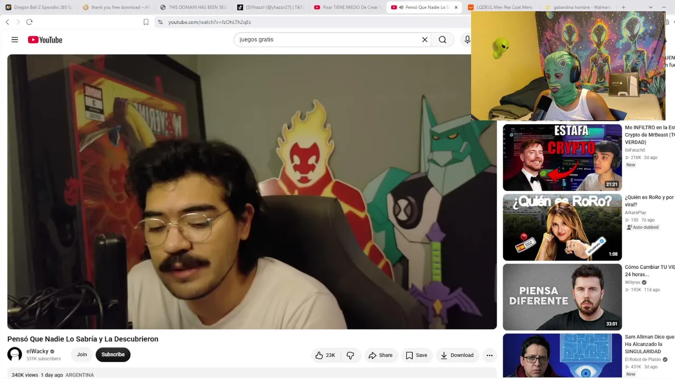Image resolution: width=675 pixels, height=379 pixels.
Task: Open the elWacky channel avatar
Action: 15,354
